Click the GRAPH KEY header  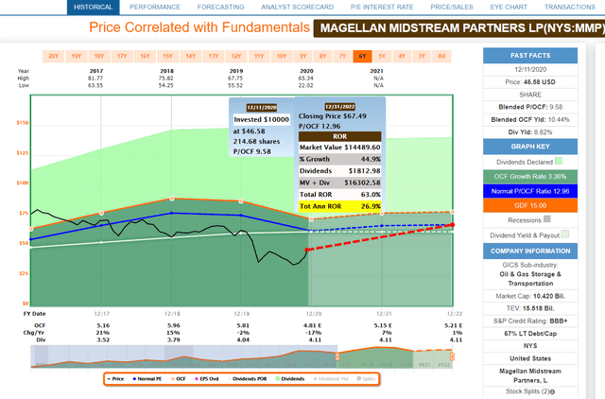click(x=530, y=147)
